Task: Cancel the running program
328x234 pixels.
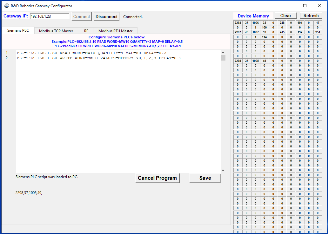Action: click(157, 178)
